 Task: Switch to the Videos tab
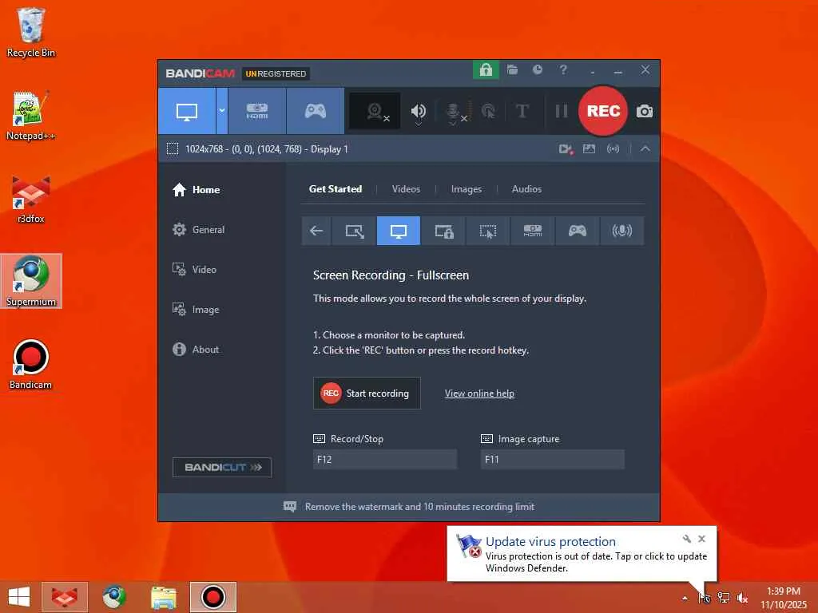[x=406, y=189]
